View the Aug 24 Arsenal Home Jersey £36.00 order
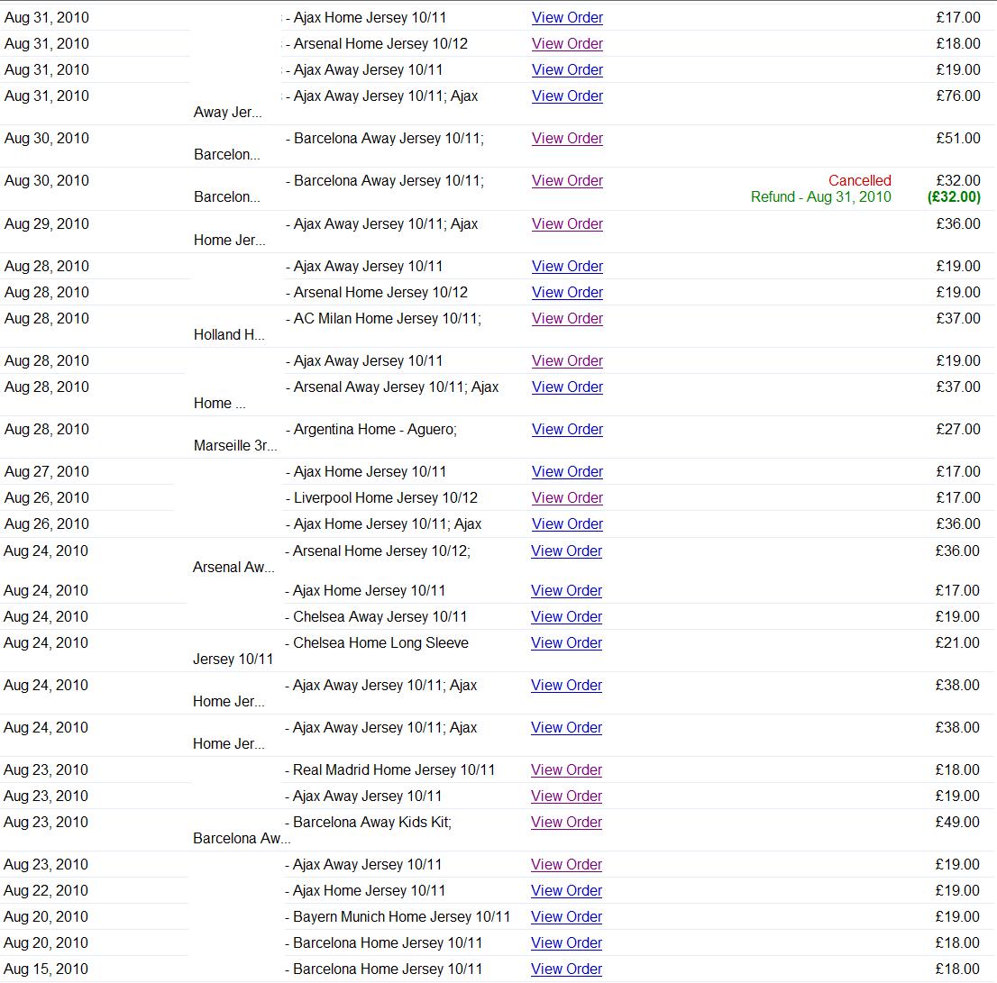This screenshot has width=997, height=983. tap(566, 551)
